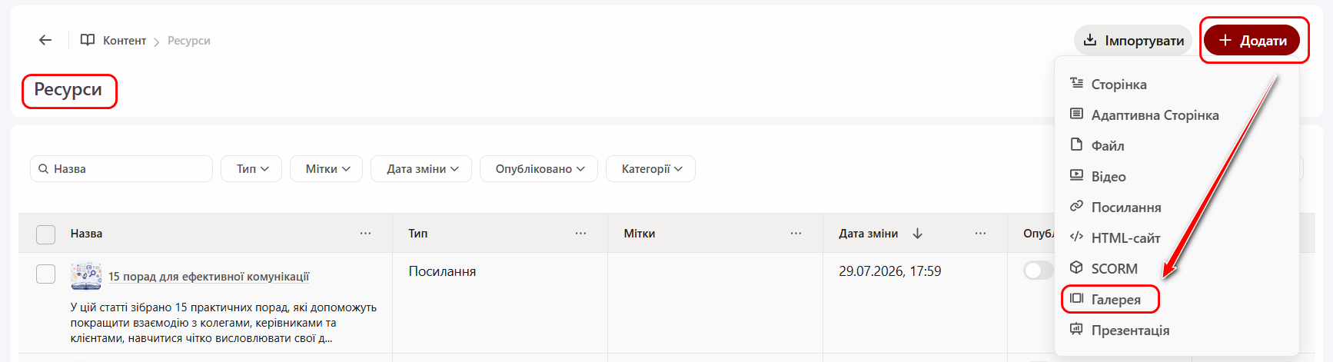
Task: Expand the Мітки filter dropdown
Action: click(327, 169)
